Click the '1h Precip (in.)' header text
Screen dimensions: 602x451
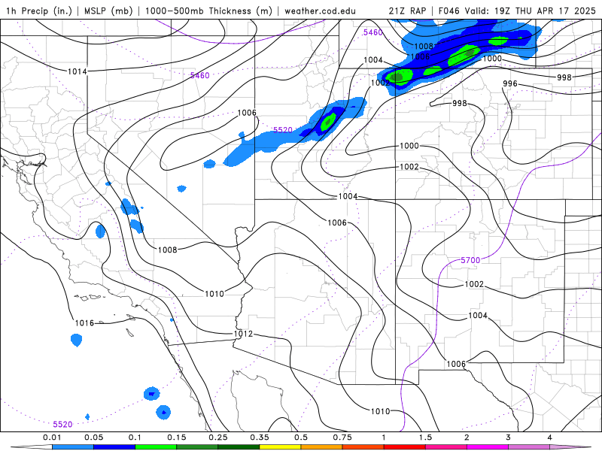pyautogui.click(x=39, y=11)
